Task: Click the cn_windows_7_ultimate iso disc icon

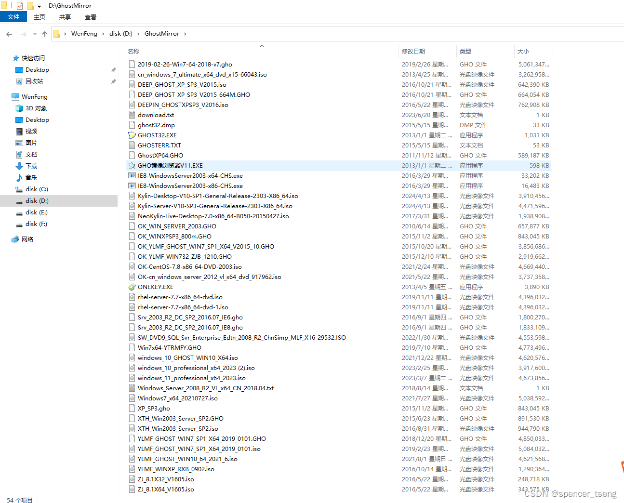Action: [132, 75]
